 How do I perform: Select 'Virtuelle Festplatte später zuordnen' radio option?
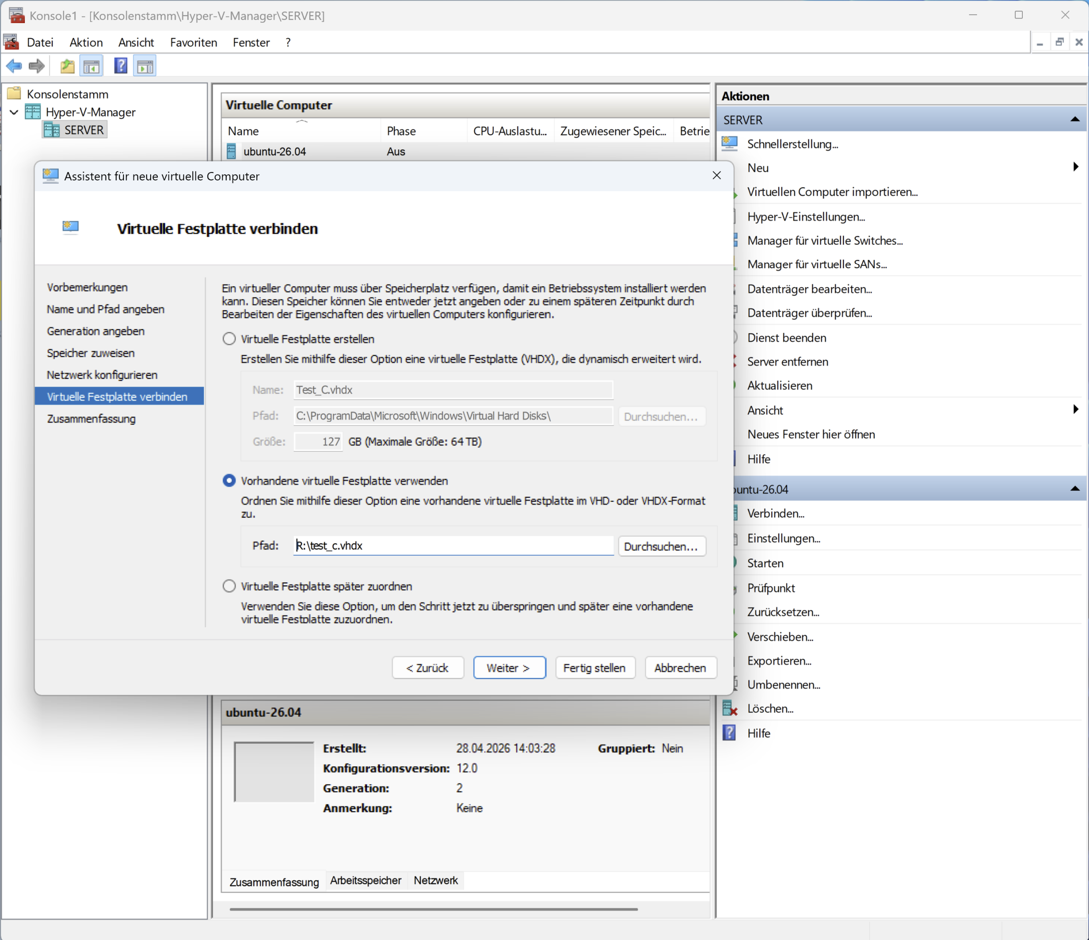(x=229, y=586)
